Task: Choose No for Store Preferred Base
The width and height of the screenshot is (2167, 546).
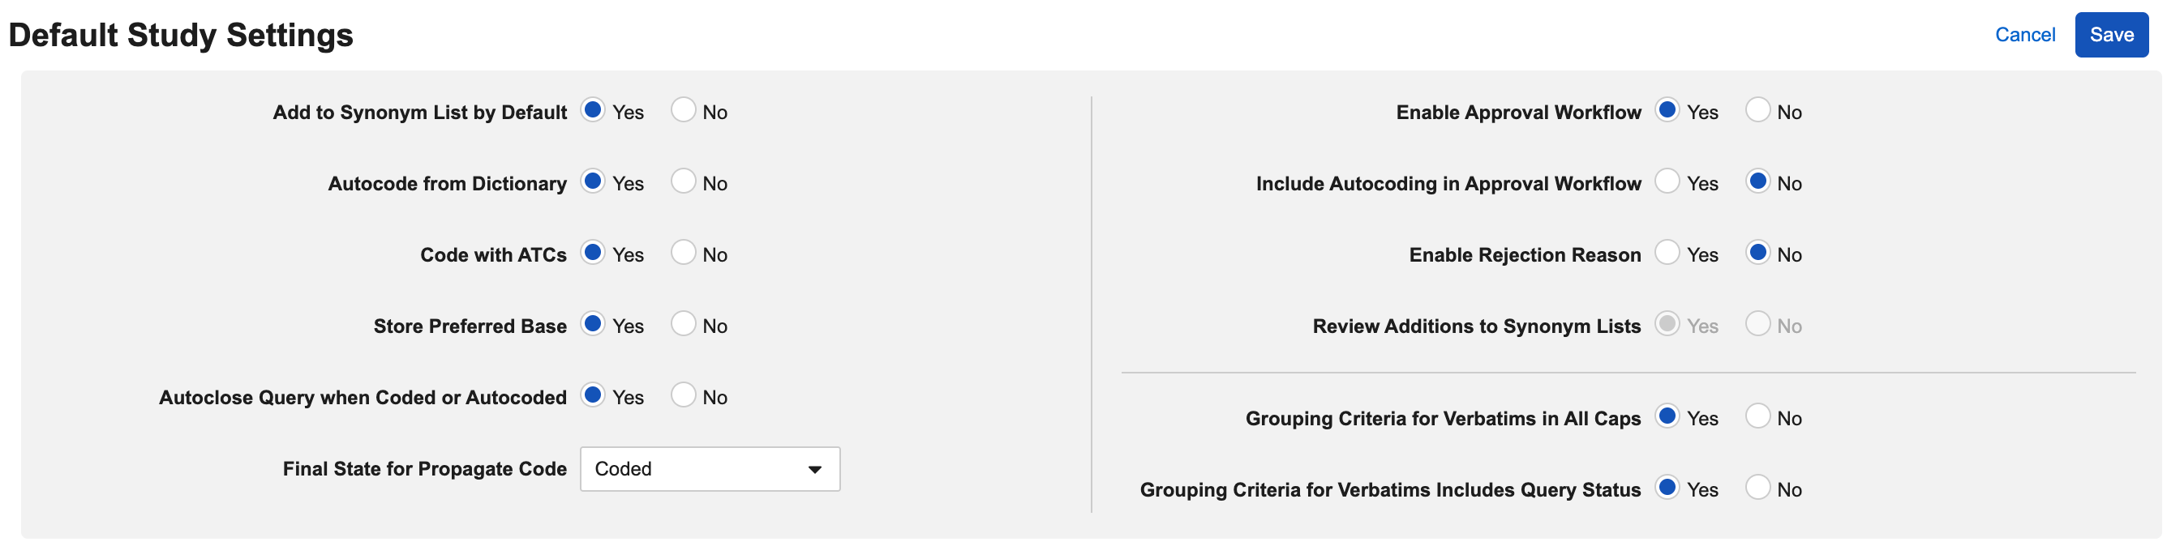Action: (683, 324)
